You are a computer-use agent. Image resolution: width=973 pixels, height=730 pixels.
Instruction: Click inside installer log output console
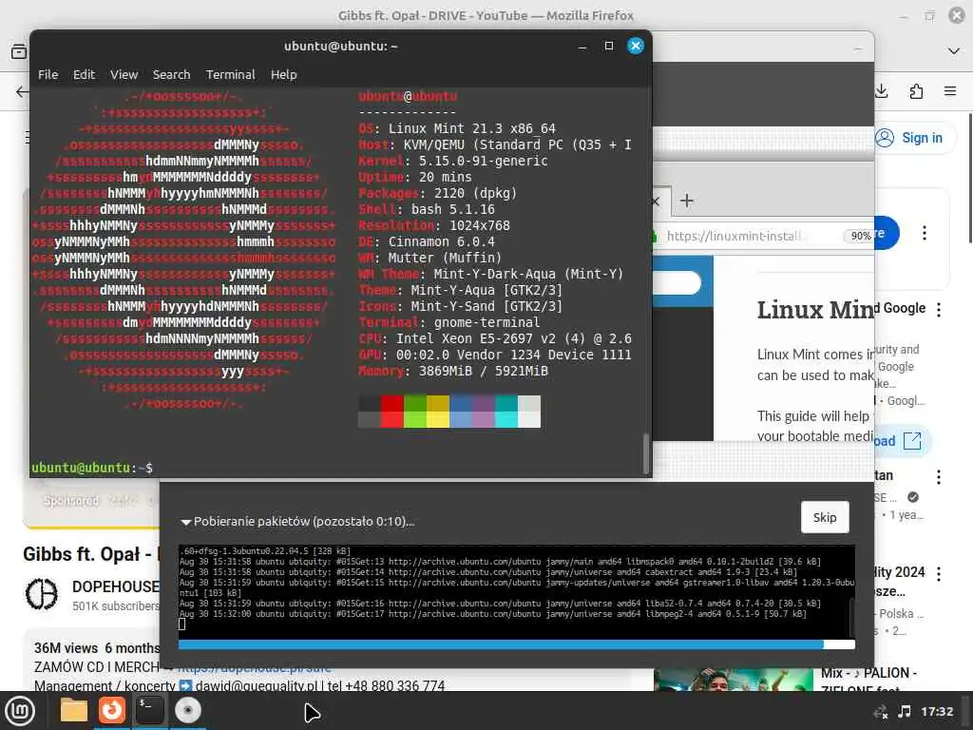click(x=516, y=589)
